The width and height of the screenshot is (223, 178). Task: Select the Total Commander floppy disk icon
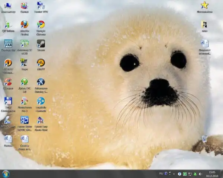8,101
